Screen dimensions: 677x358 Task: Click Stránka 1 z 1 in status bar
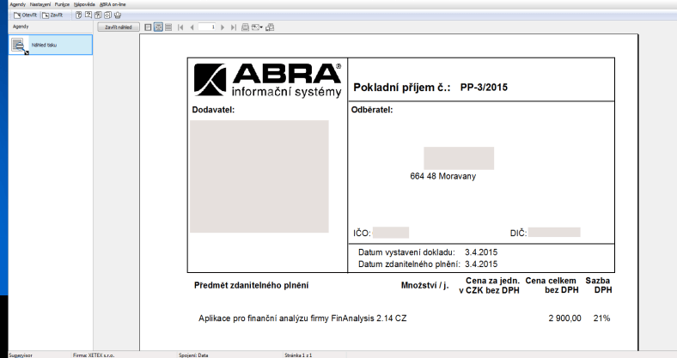tap(298, 355)
